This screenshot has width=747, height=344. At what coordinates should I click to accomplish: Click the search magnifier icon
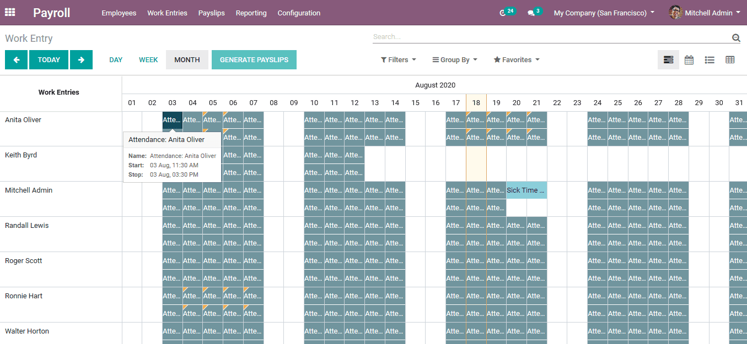click(736, 37)
